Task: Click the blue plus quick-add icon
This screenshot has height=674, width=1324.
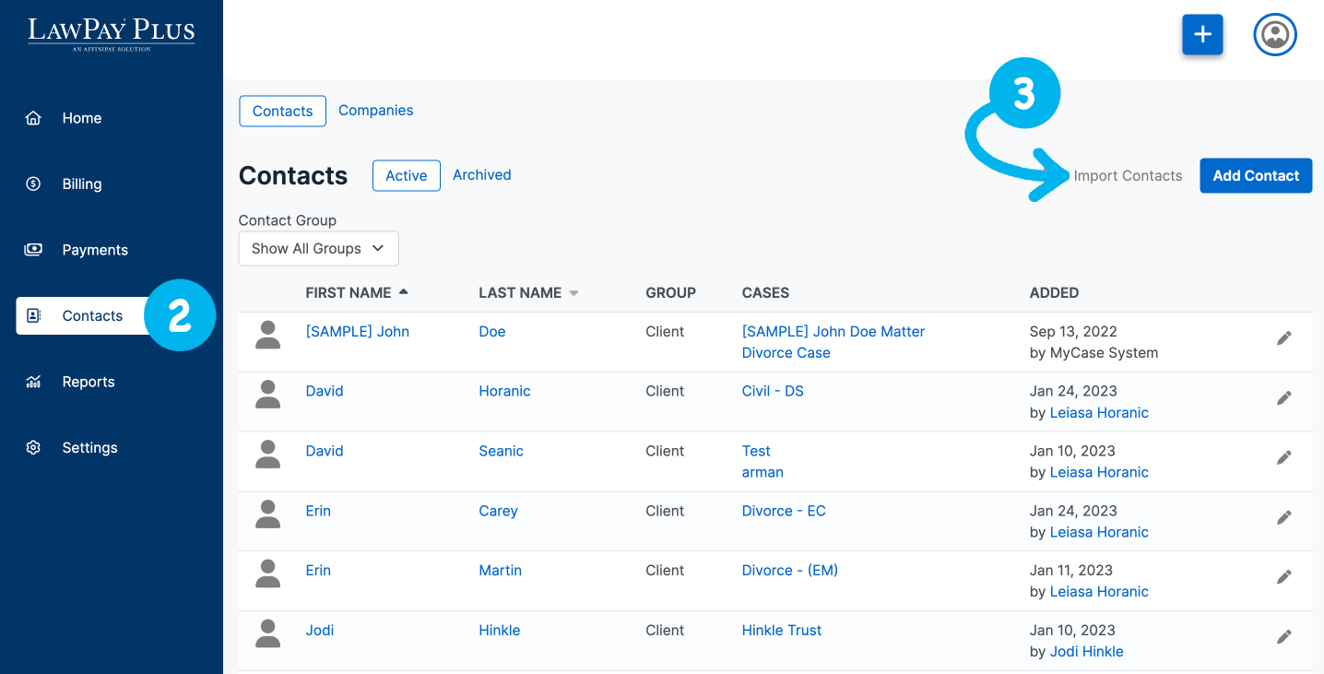Action: pyautogui.click(x=1202, y=35)
